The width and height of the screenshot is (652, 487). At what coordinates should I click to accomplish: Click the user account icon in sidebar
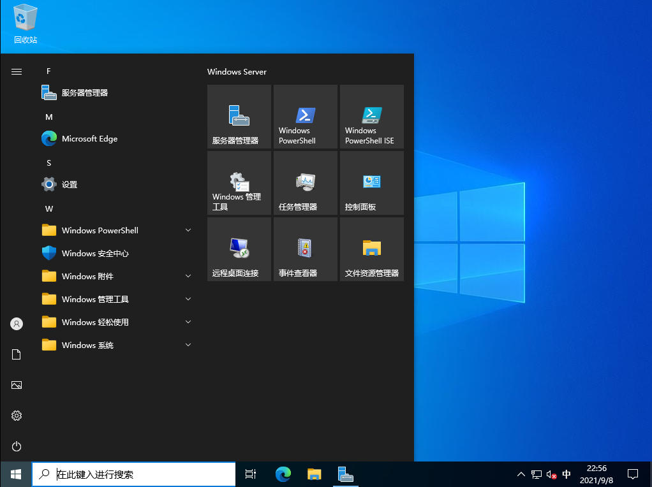[x=16, y=324]
